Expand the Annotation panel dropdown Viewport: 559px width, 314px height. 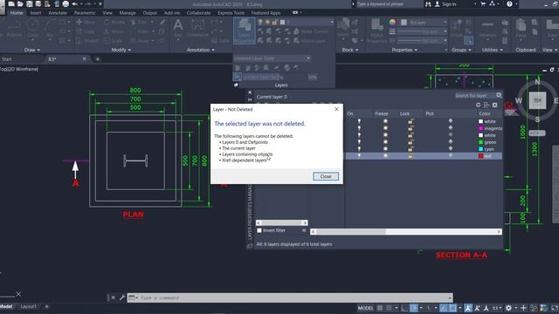pos(201,50)
